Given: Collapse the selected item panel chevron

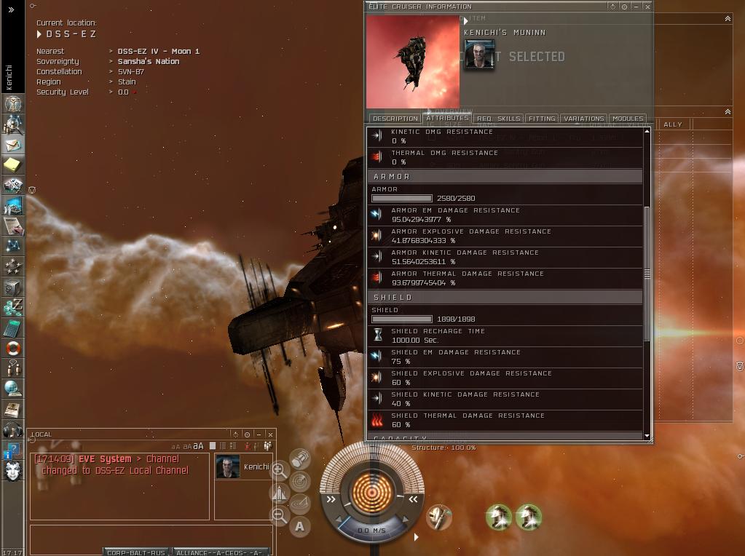Looking at the screenshot, I should pyautogui.click(x=728, y=18).
